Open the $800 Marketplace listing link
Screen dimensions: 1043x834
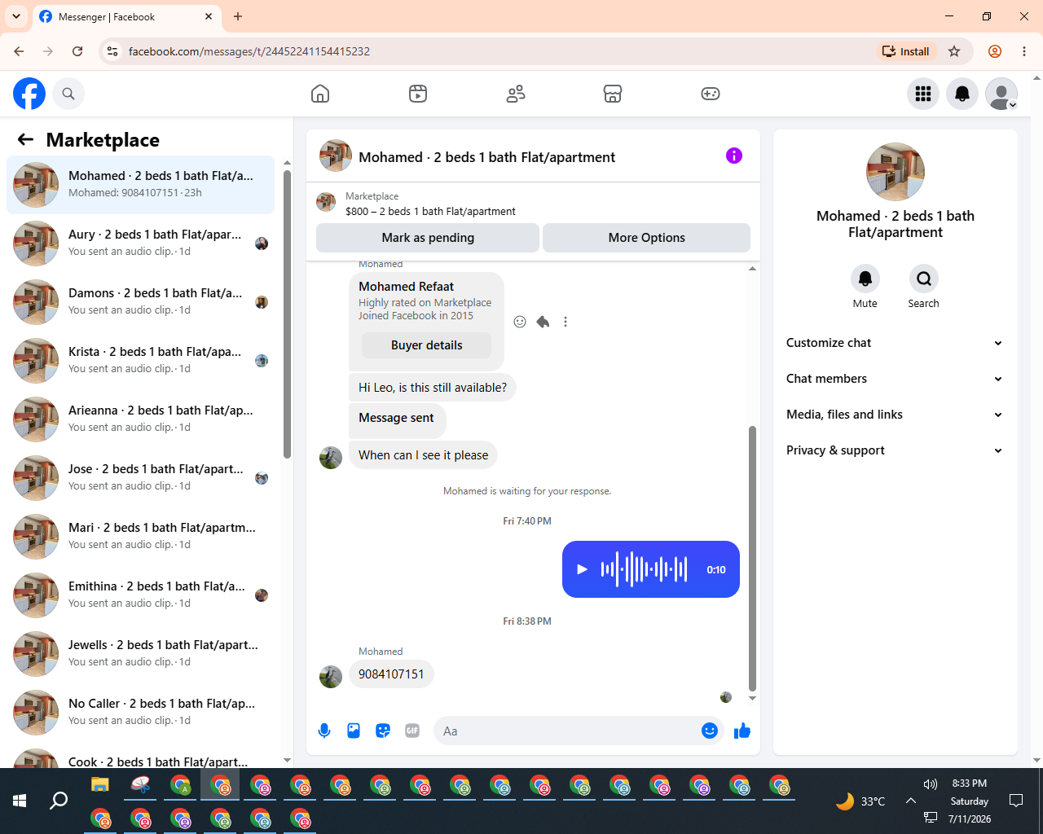click(x=430, y=211)
